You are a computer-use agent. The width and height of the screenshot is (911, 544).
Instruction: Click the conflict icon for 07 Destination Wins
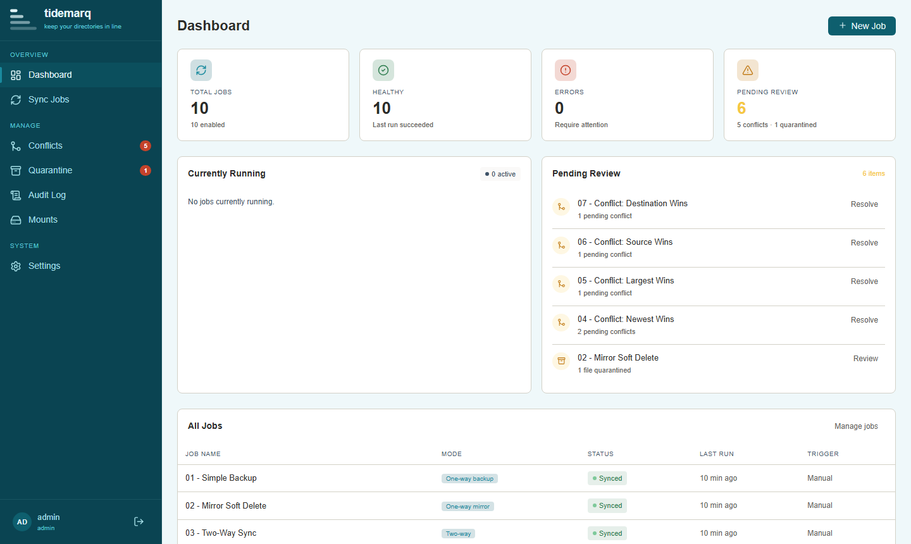click(561, 207)
